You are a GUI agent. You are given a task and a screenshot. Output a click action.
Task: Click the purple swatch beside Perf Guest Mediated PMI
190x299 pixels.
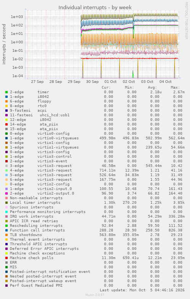[6, 286]
